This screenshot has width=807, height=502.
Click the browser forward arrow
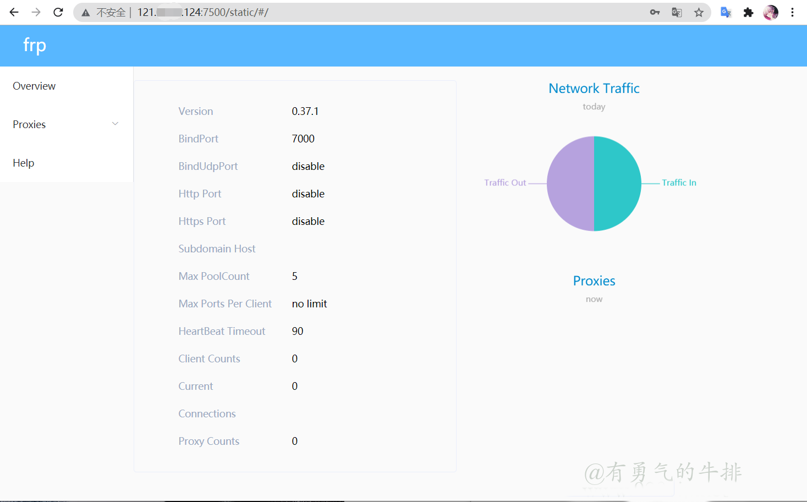coord(36,12)
